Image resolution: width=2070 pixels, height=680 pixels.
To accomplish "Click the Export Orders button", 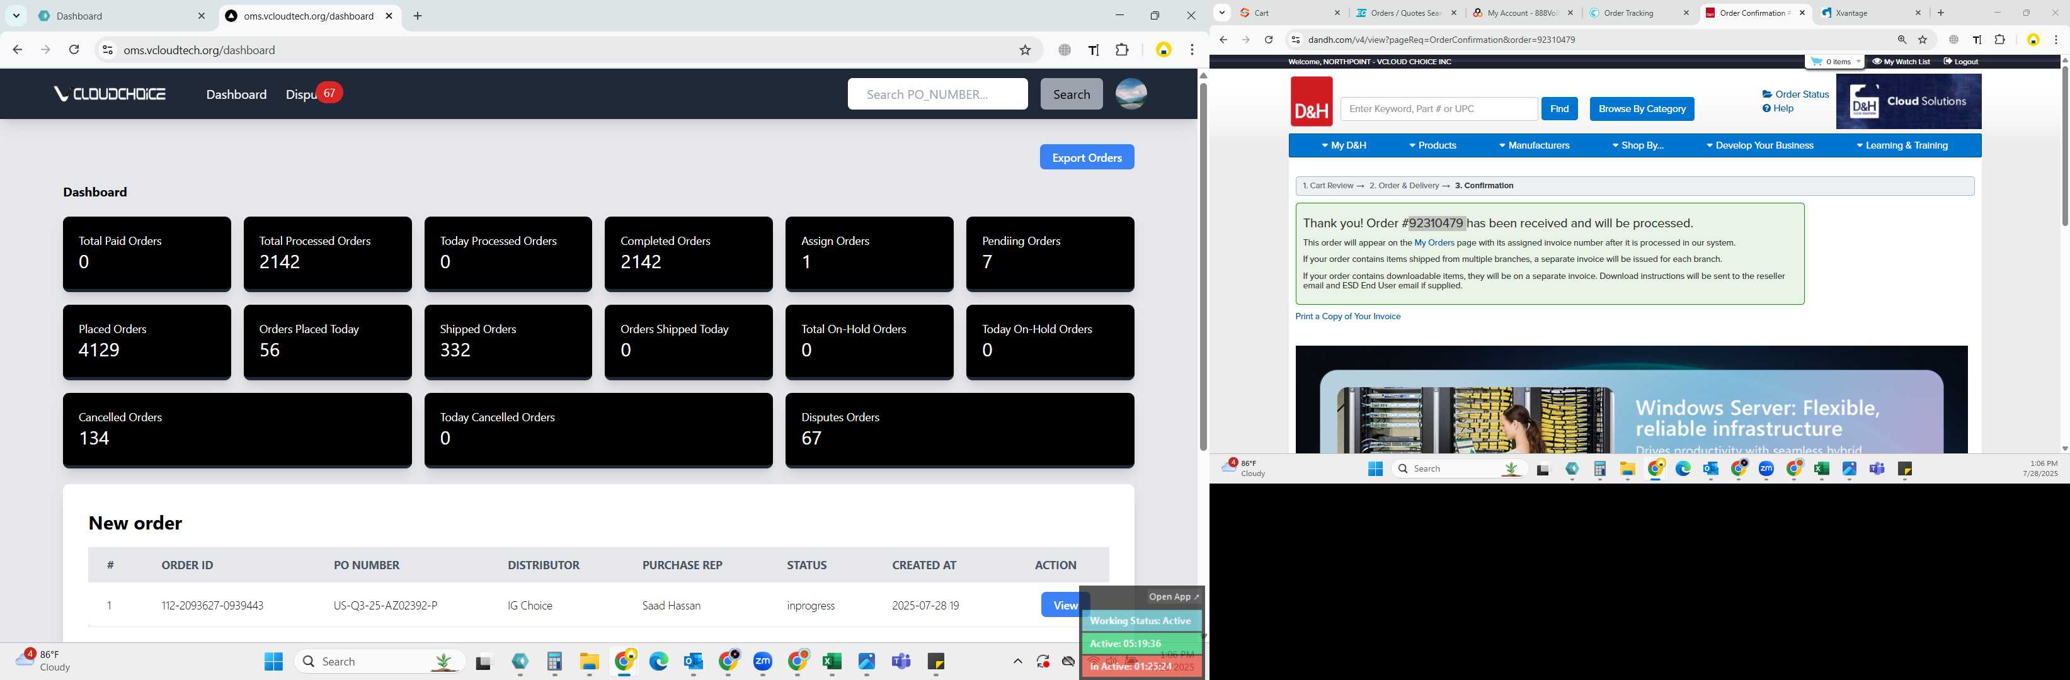I will pyautogui.click(x=1087, y=157).
